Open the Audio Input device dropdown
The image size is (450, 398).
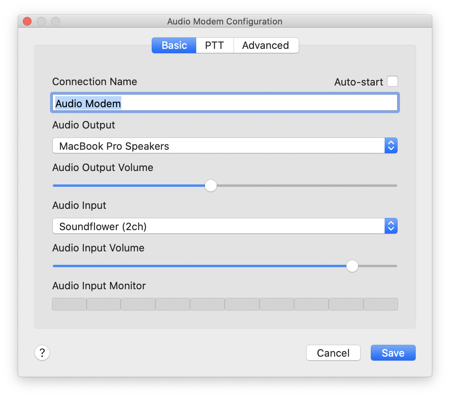tap(225, 226)
